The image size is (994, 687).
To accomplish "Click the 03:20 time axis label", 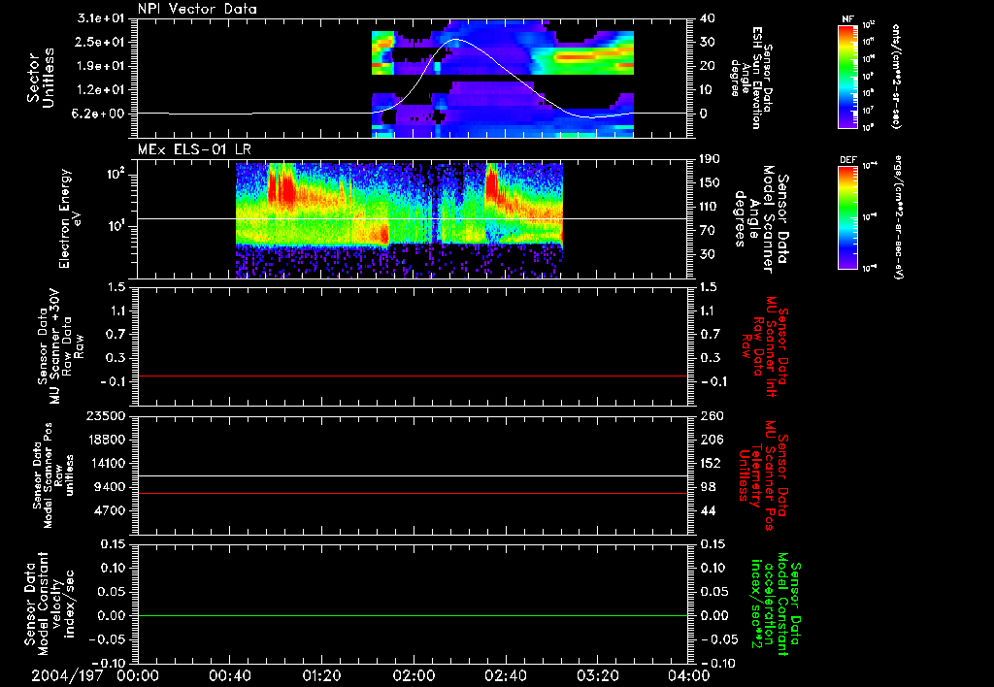I will coord(597,675).
